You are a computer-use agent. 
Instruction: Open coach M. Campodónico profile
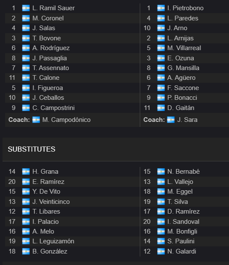click(x=66, y=120)
